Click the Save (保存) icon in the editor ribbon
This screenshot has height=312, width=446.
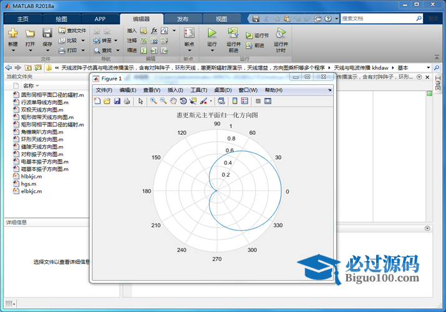[47, 33]
